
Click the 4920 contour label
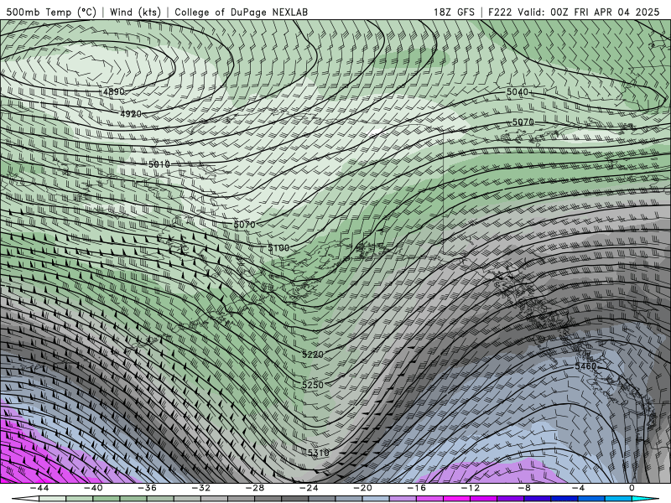[131, 114]
